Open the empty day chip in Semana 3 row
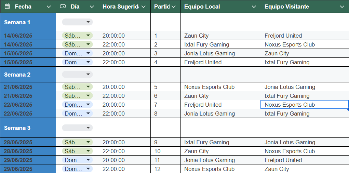The height and width of the screenshot is (173, 349). click(x=77, y=128)
